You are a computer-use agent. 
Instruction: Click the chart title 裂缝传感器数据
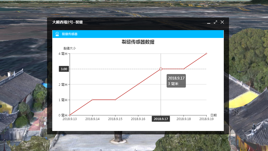click(138, 42)
